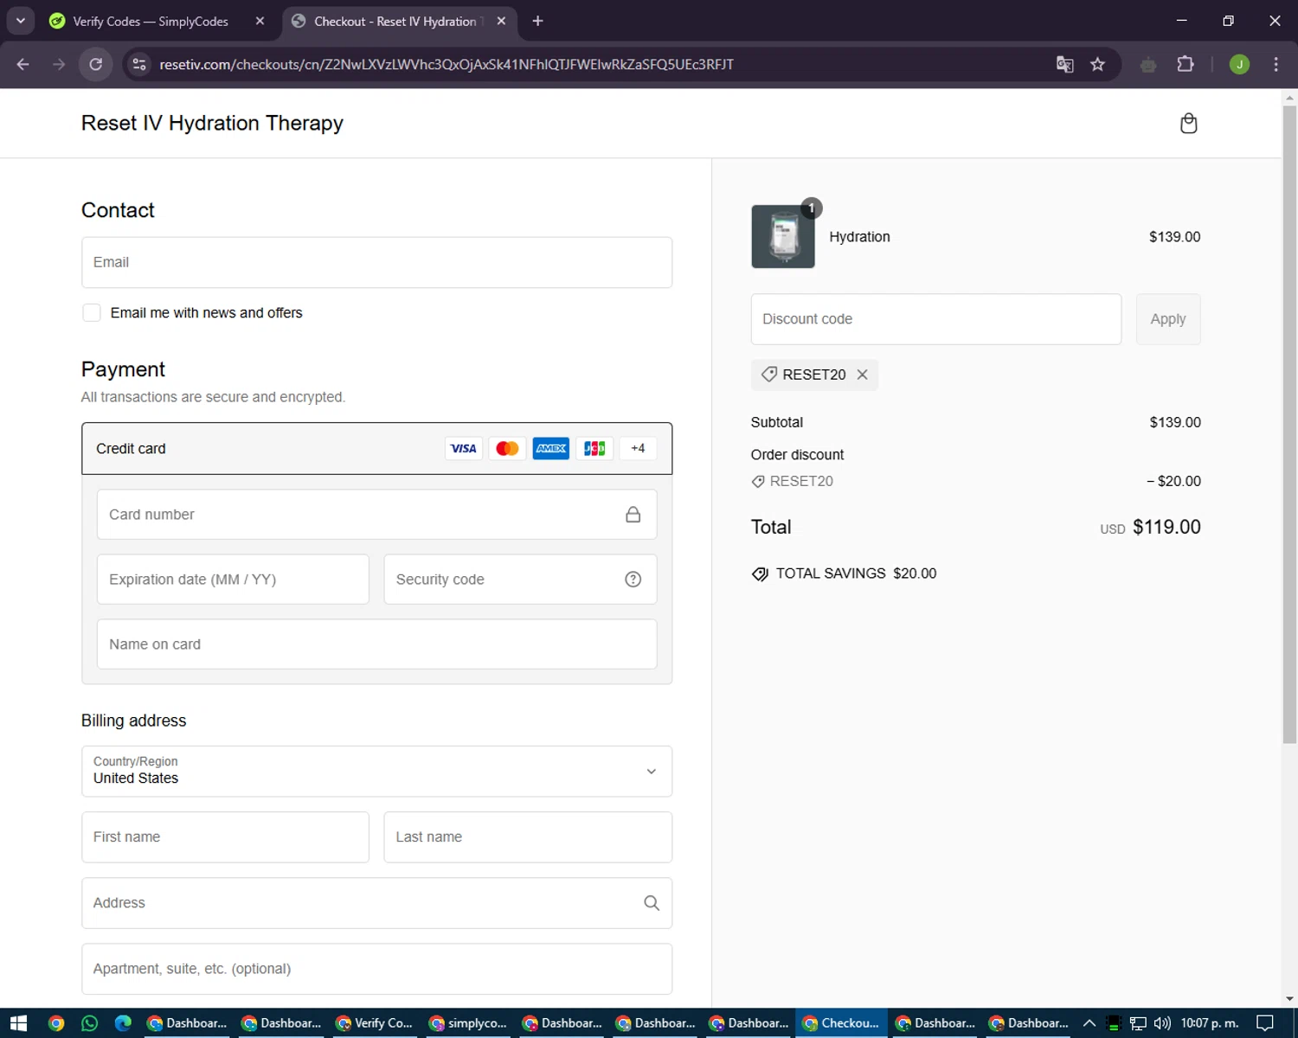
Task: Show the +4 additional card types
Action: pos(638,448)
